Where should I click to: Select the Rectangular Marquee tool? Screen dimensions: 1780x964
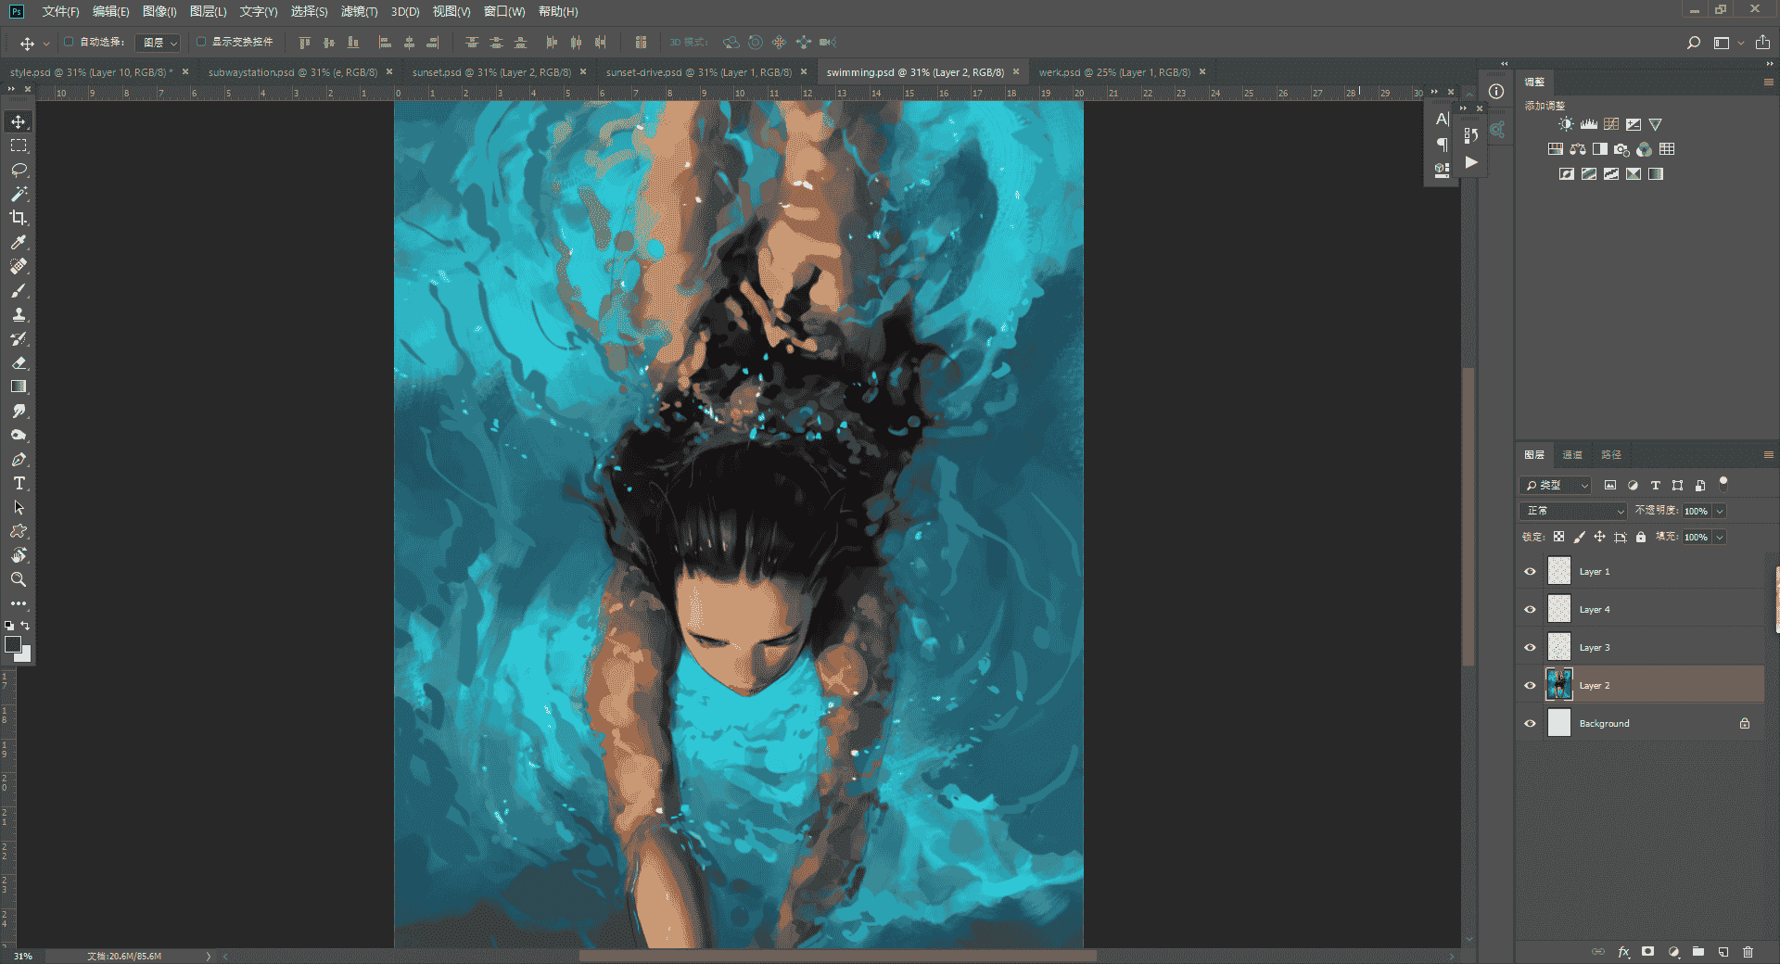[19, 146]
